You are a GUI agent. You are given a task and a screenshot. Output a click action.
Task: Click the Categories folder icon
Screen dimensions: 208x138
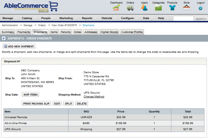[158, 8]
